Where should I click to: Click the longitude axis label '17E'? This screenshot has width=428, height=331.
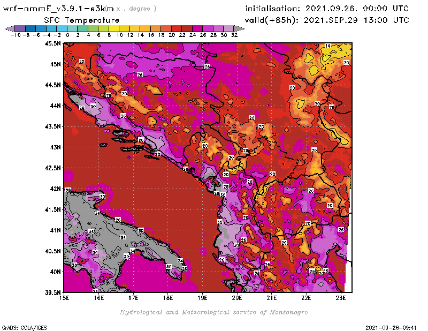[x=133, y=298]
